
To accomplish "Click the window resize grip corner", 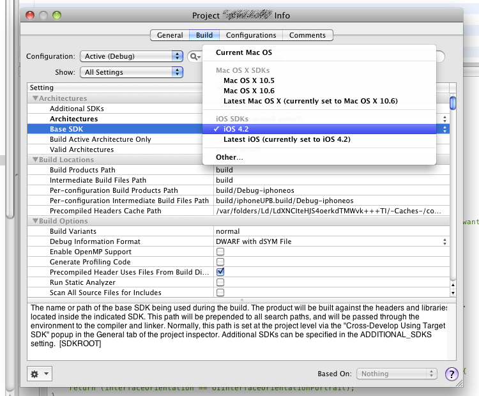I will click(x=459, y=383).
